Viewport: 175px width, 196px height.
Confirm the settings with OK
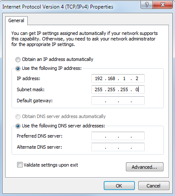[x=119, y=186]
